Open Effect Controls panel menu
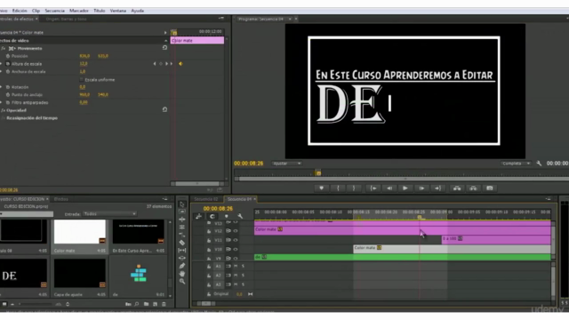The height and width of the screenshot is (320, 569). [221, 18]
